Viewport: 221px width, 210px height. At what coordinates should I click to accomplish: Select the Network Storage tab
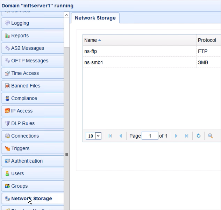pyautogui.click(x=95, y=18)
